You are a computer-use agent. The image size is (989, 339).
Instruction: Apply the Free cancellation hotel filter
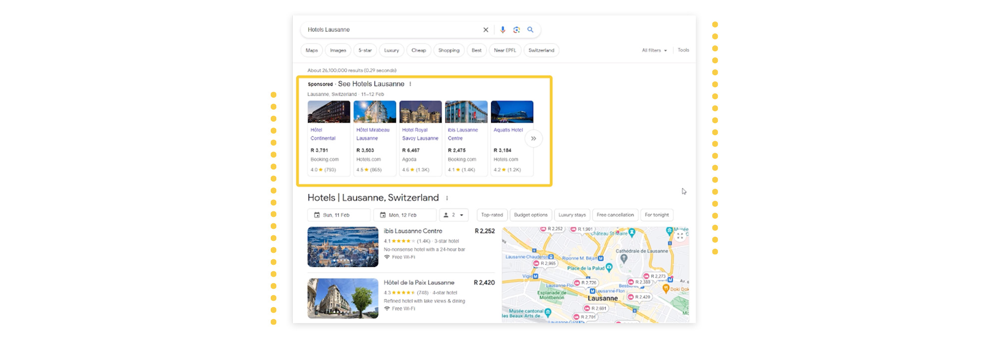click(x=615, y=215)
